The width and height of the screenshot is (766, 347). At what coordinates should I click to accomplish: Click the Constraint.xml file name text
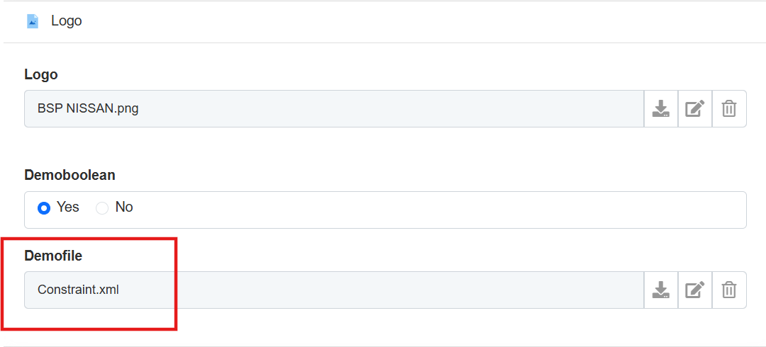coord(78,290)
